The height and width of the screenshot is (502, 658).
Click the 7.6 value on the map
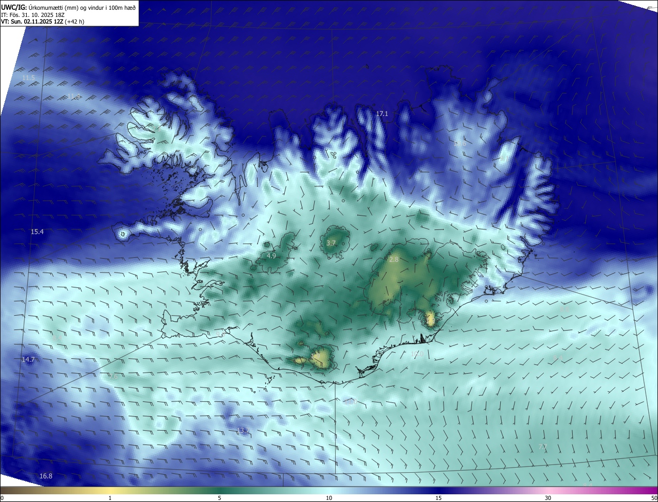coord(113,377)
